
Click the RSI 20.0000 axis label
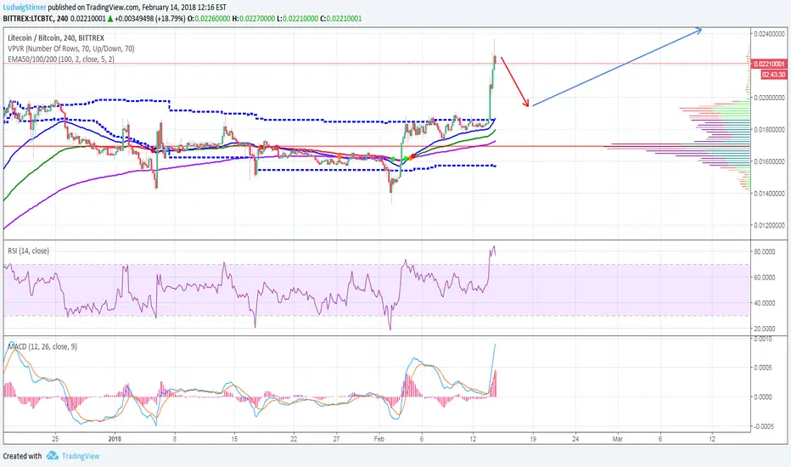(x=764, y=329)
